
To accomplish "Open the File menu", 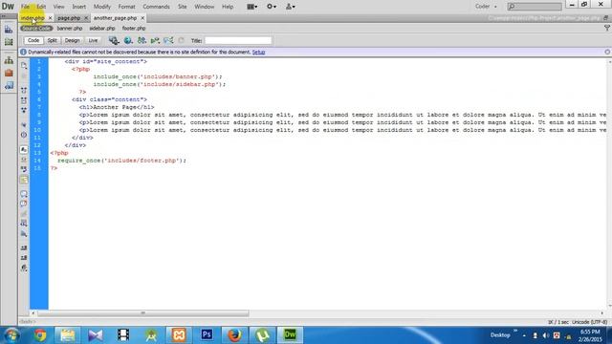I will point(25,7).
